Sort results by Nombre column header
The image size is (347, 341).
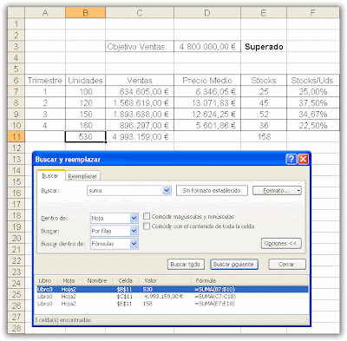(x=98, y=280)
